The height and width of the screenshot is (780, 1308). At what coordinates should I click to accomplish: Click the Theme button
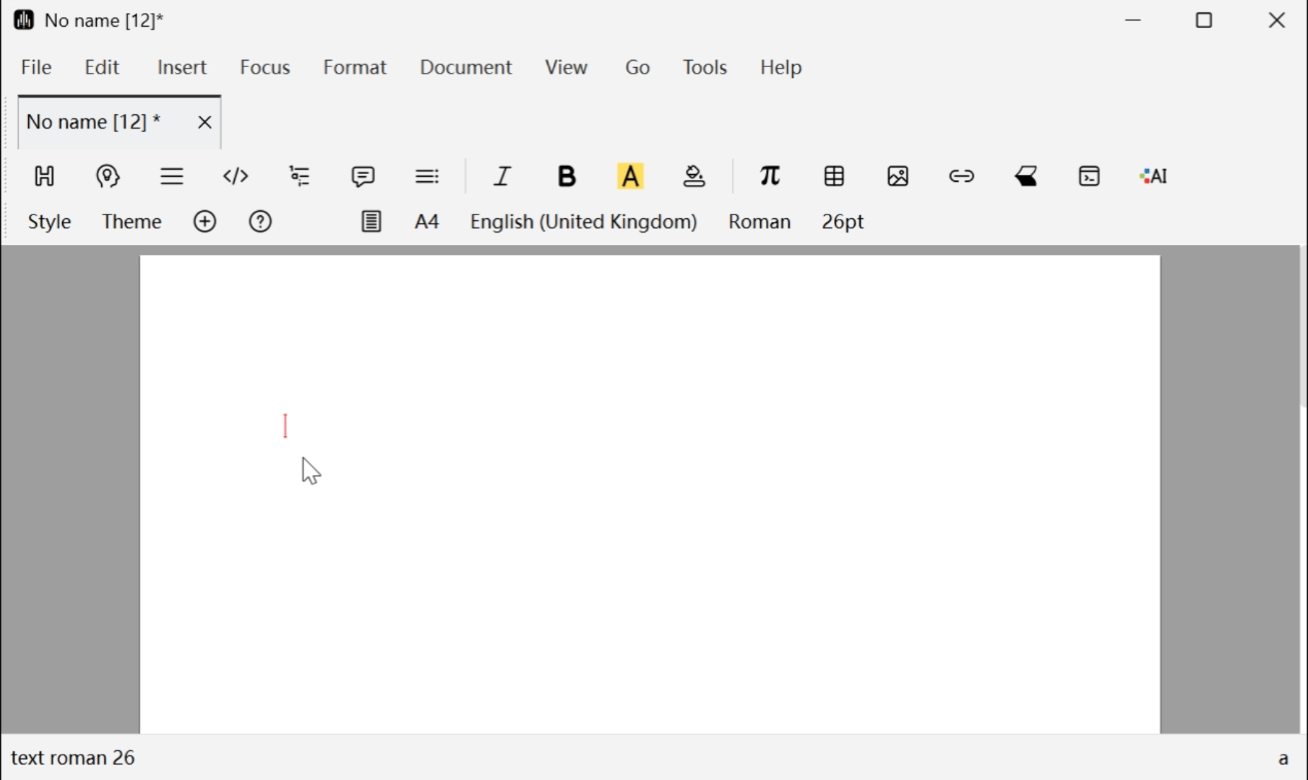click(x=132, y=222)
